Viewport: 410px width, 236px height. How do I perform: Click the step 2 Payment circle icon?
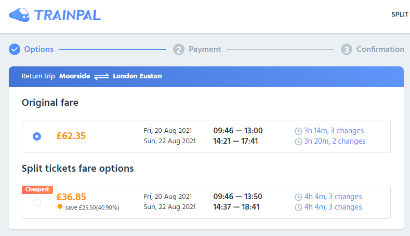pos(179,49)
